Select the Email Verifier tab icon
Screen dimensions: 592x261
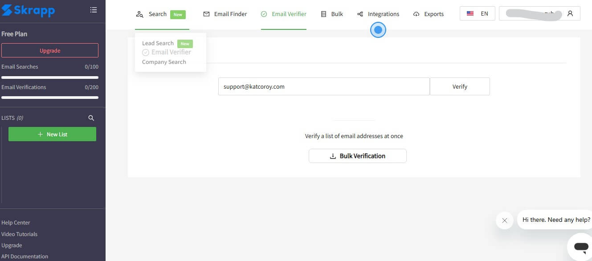coord(264,14)
